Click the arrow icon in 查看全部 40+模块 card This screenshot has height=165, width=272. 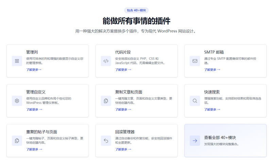click(x=195, y=141)
